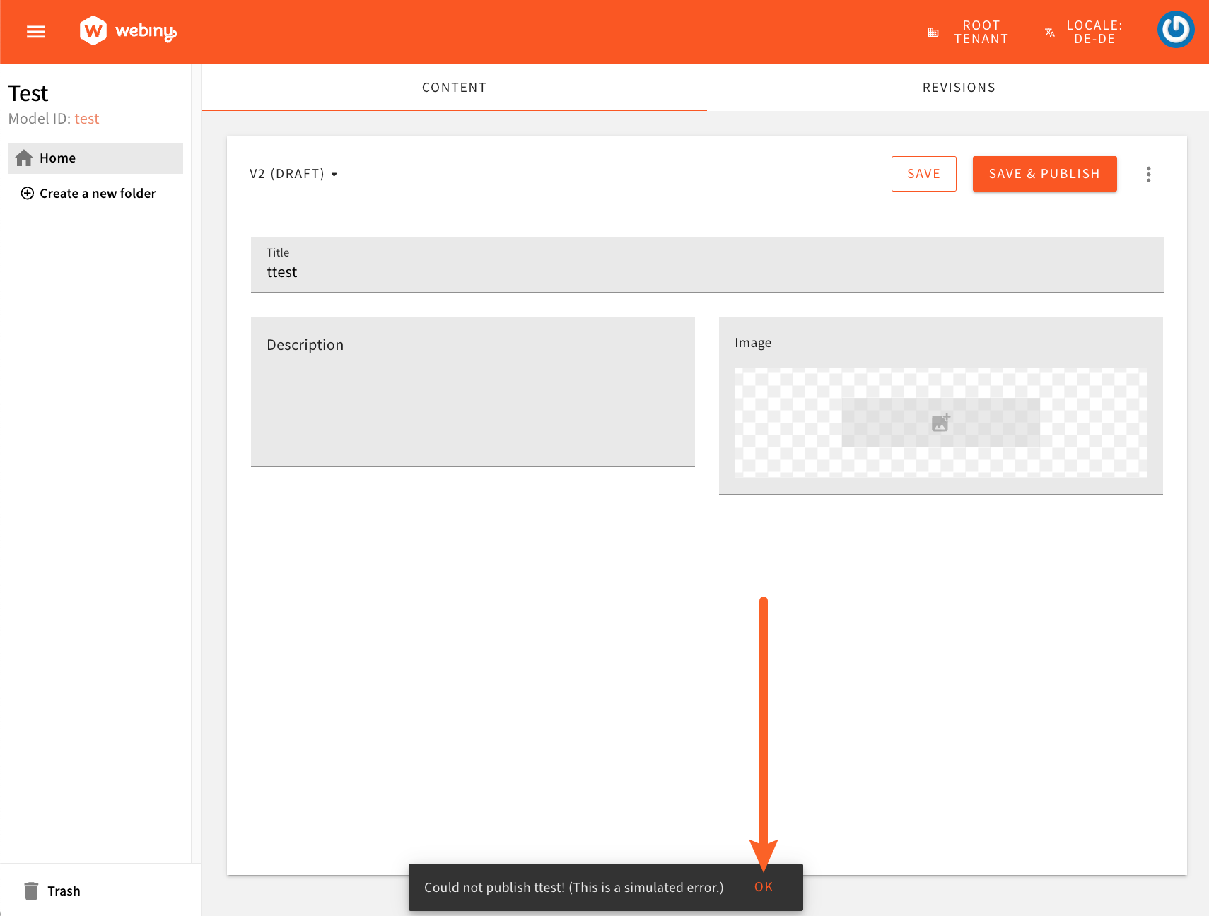
Task: Open the user profile avatar menu
Action: click(1175, 30)
